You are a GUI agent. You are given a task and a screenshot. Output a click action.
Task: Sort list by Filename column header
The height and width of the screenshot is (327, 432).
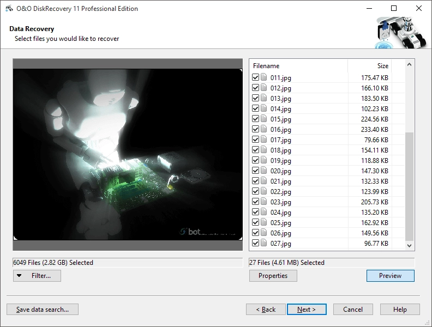tap(298, 66)
